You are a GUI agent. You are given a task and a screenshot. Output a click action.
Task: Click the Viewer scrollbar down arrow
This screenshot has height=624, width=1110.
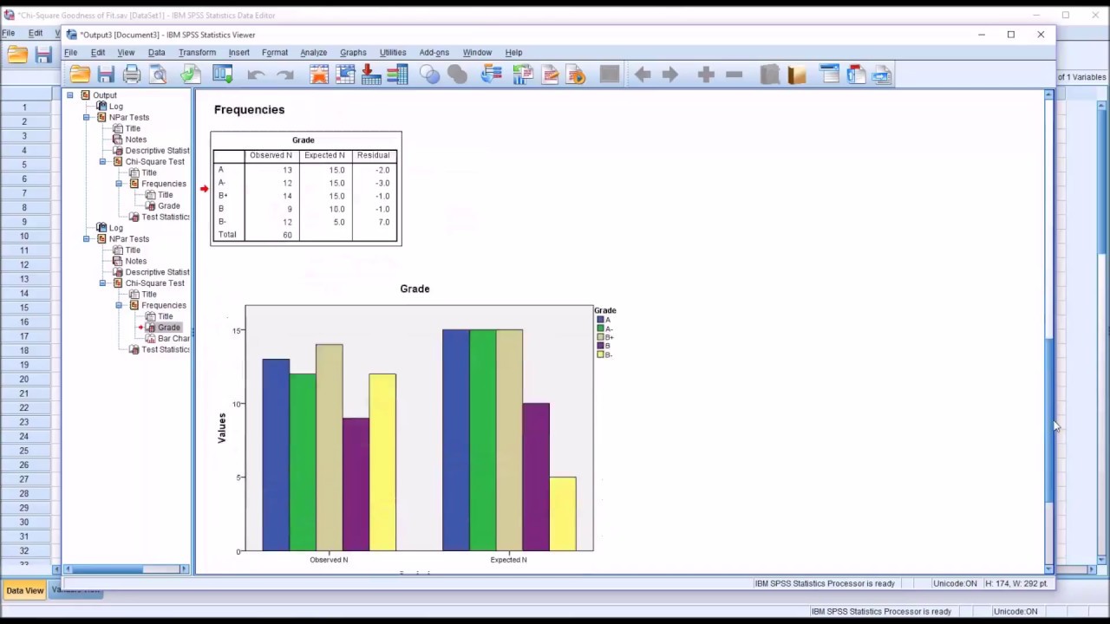tap(1048, 569)
